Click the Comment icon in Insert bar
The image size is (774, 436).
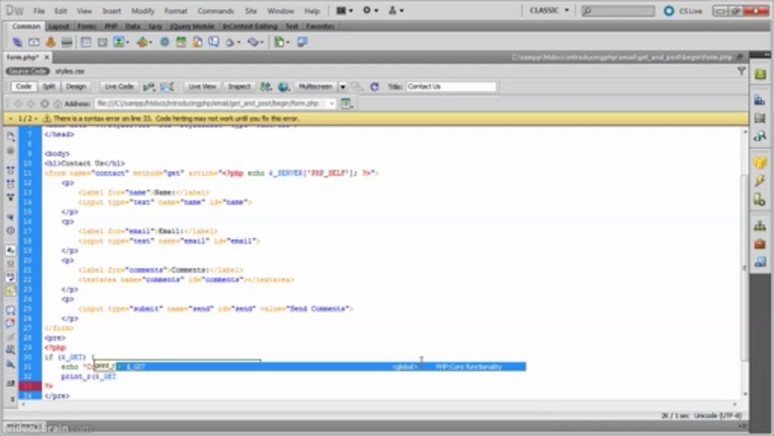tap(214, 42)
